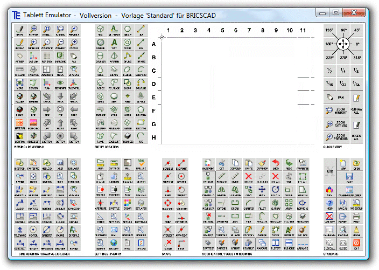This screenshot has height=270, width=379.
Task: Select the Cone solid tool
Action: 101,71
